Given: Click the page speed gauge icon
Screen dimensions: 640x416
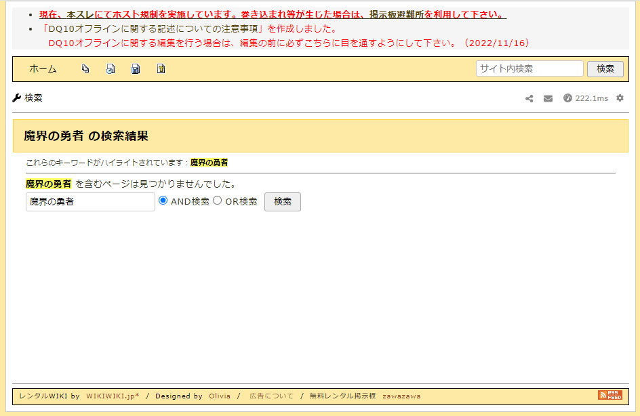Looking at the screenshot, I should [x=567, y=98].
